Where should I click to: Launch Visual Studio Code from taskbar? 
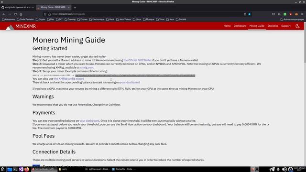click(x=21, y=169)
